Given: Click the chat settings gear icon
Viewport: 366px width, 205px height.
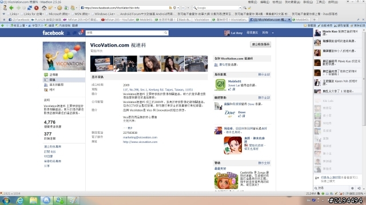Looking at the screenshot, I should coord(352,188).
